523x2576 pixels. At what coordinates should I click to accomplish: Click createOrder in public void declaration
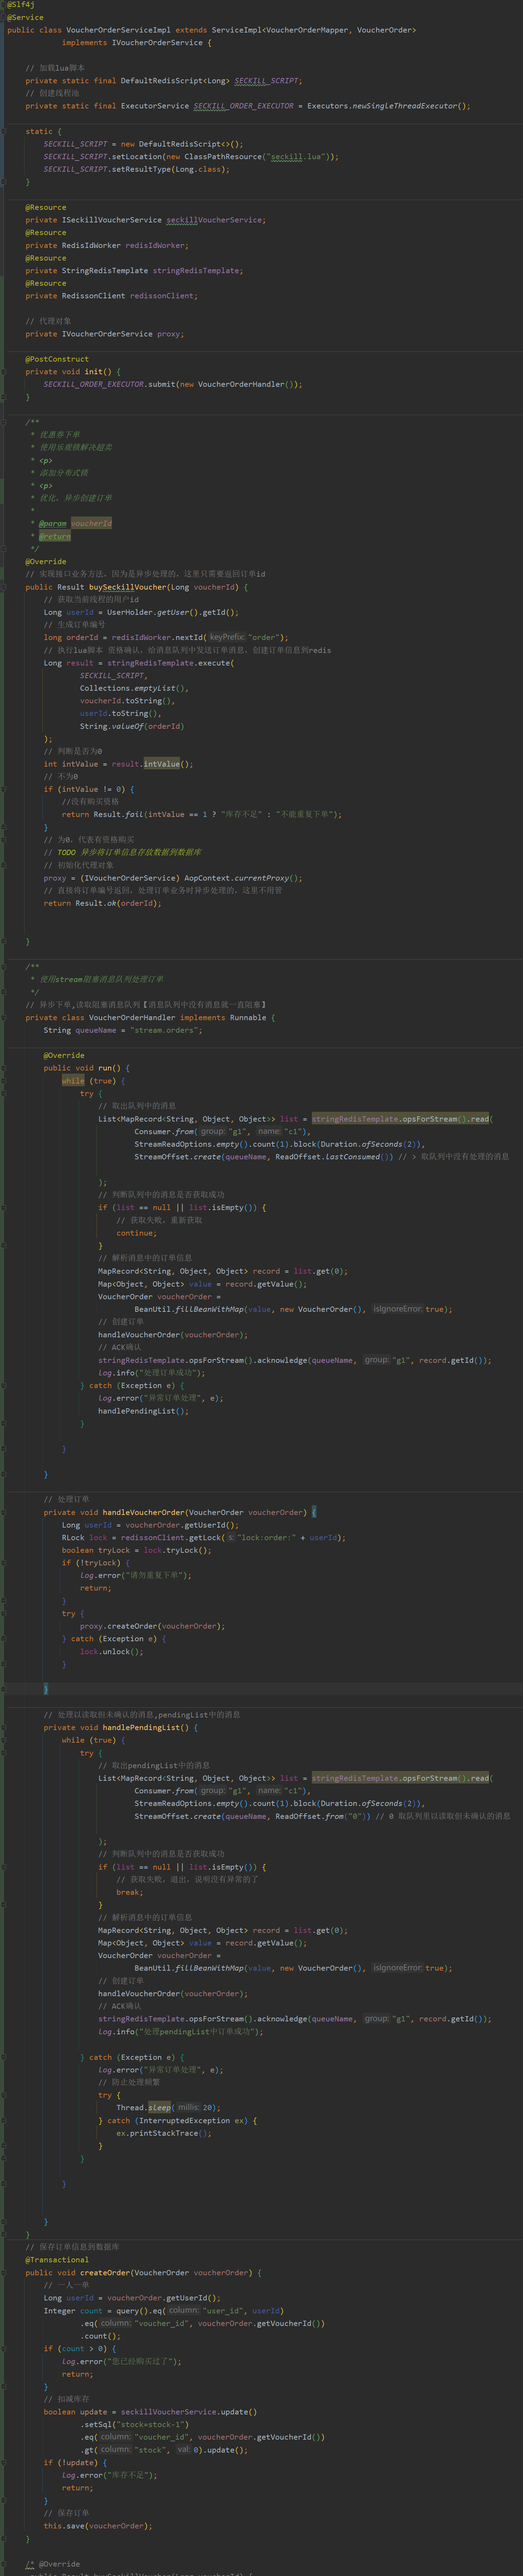point(105,2273)
